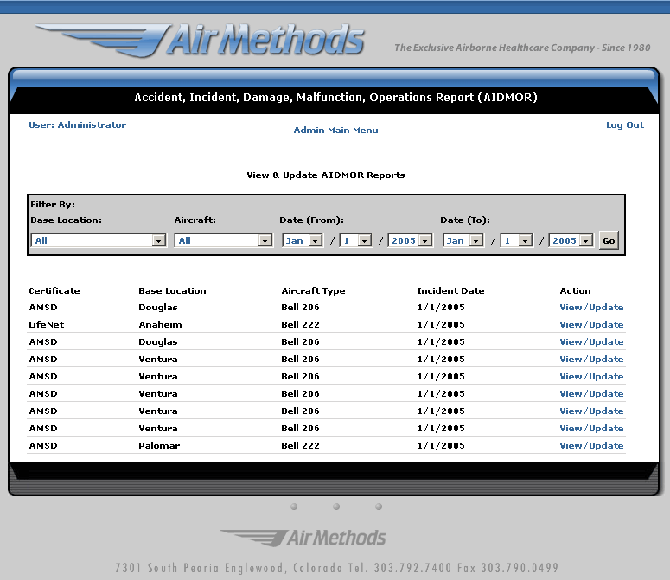This screenshot has width=670, height=580.
Task: Click Bell 222 in the Anaheim row
Action: 300,325
